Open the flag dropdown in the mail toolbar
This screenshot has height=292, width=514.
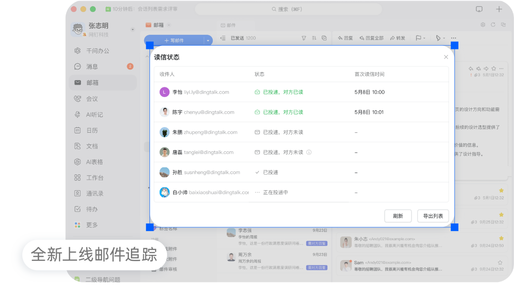tap(421, 38)
